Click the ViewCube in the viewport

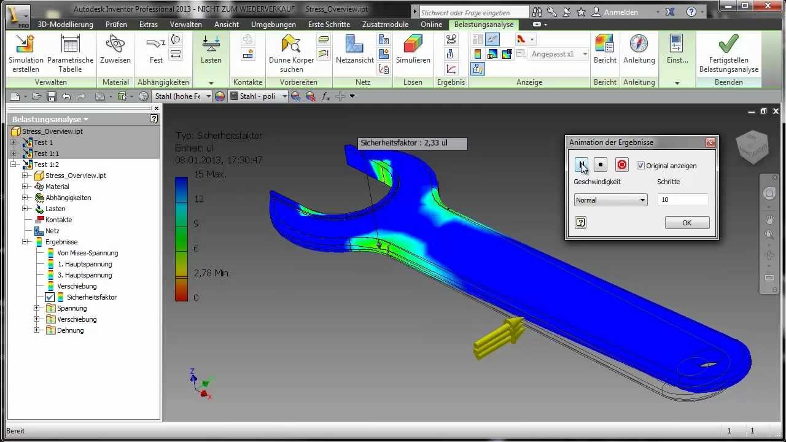coord(752,147)
